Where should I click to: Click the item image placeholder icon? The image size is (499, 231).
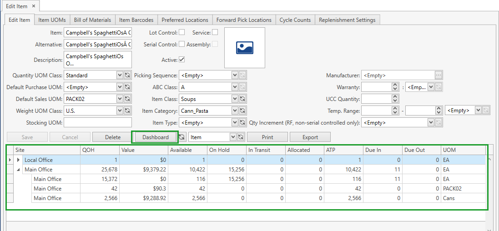pyautogui.click(x=244, y=48)
